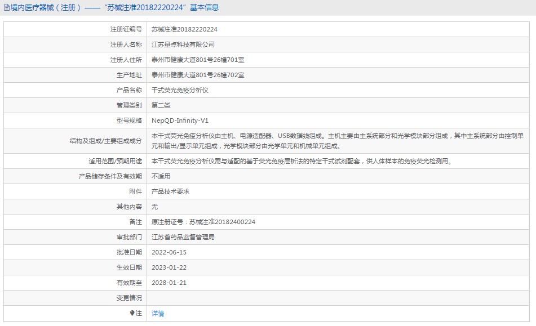Select product name 干式荧光免疫分析仪
The height and width of the screenshot is (326, 536).
[180, 90]
